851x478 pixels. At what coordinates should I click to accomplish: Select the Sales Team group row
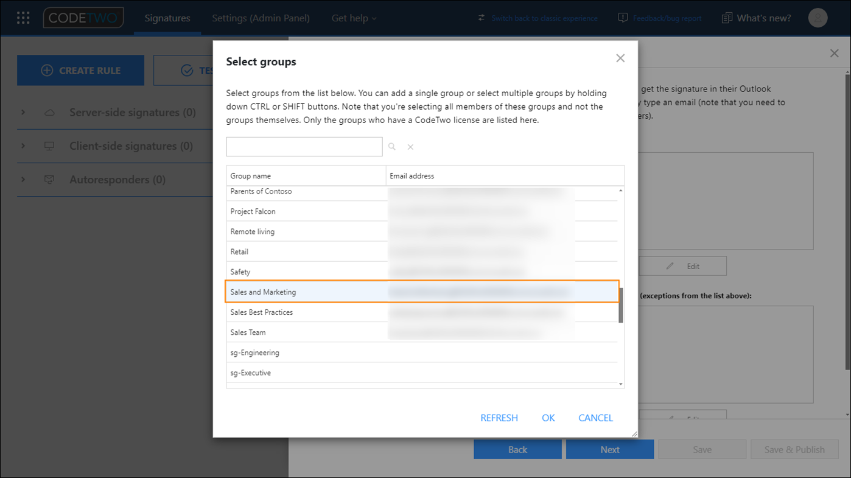[274, 332]
